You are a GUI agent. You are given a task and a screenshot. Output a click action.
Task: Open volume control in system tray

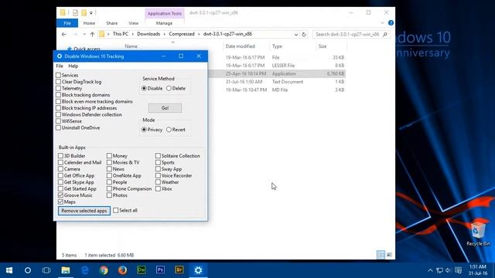pyautogui.click(x=449, y=270)
